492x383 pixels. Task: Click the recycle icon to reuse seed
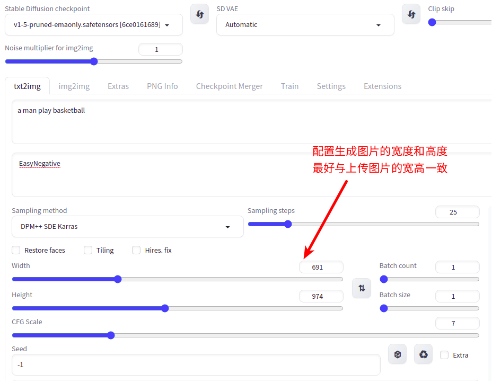click(x=423, y=354)
